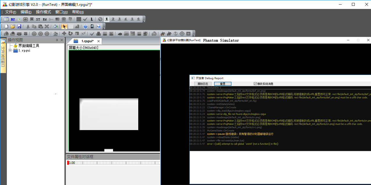Click the scissors cut icon

click(28, 27)
